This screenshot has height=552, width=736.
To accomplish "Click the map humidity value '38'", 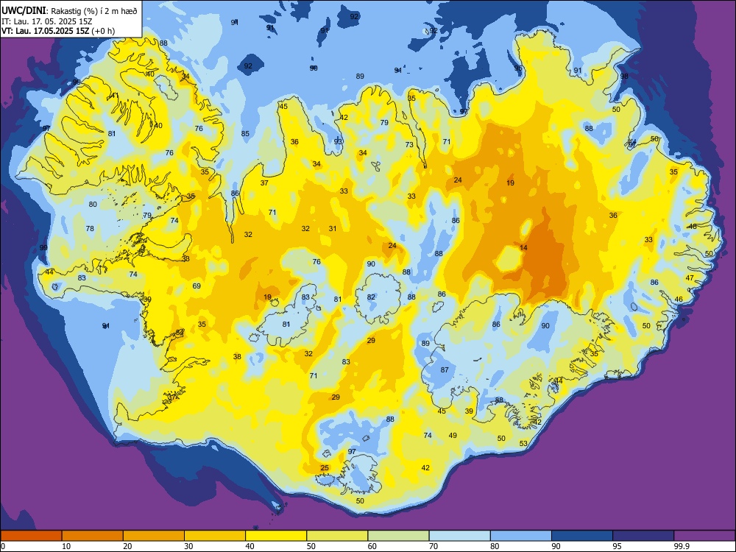I will click(237, 357).
